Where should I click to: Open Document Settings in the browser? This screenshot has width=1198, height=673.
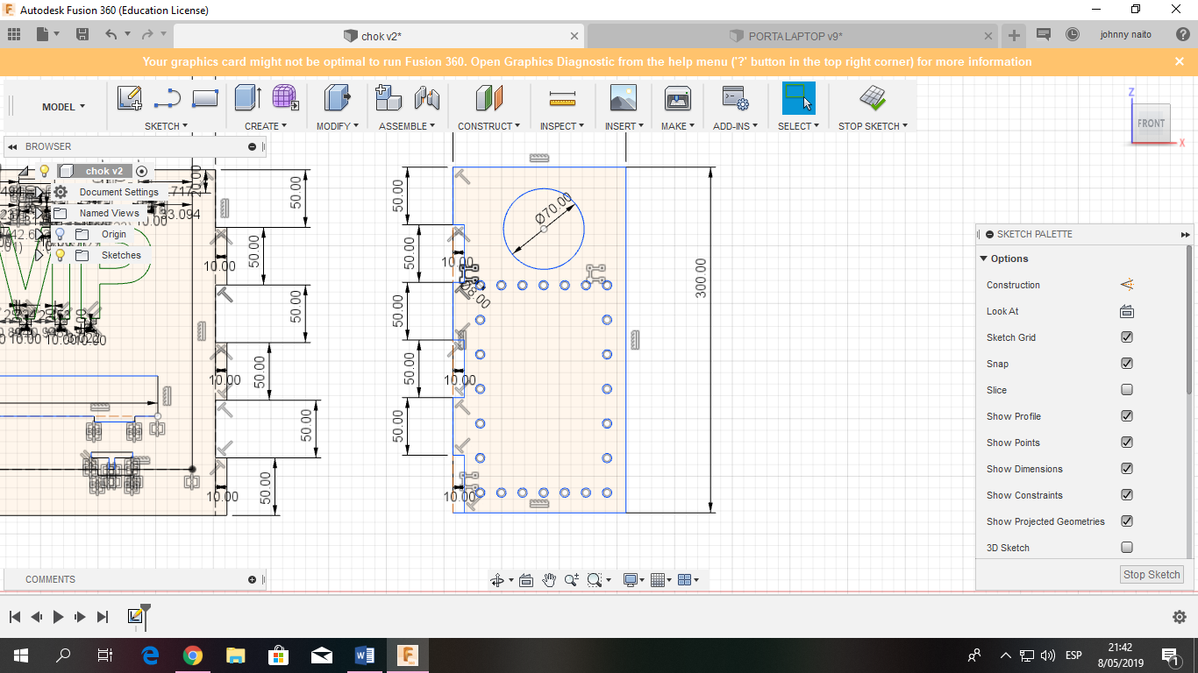[x=118, y=192]
